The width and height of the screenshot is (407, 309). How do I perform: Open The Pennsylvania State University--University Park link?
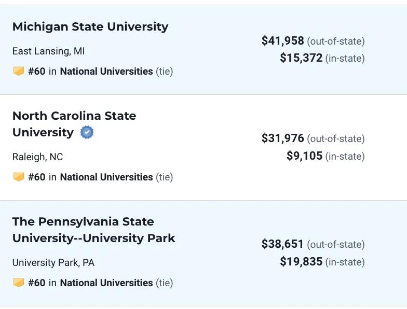click(93, 230)
